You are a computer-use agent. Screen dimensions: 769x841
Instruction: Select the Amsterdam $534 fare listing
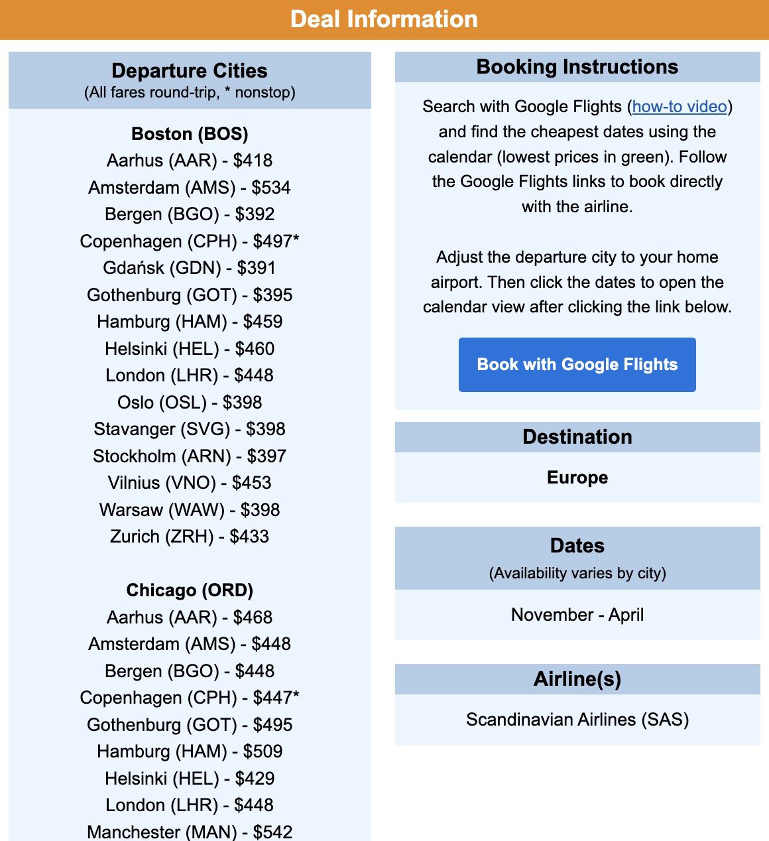pyautogui.click(x=190, y=188)
